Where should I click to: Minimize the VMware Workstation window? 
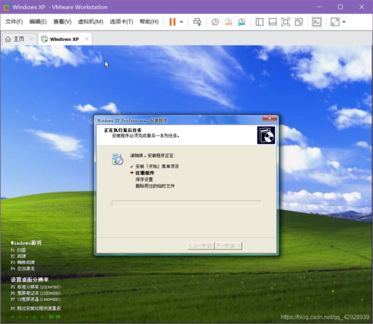(319, 7)
